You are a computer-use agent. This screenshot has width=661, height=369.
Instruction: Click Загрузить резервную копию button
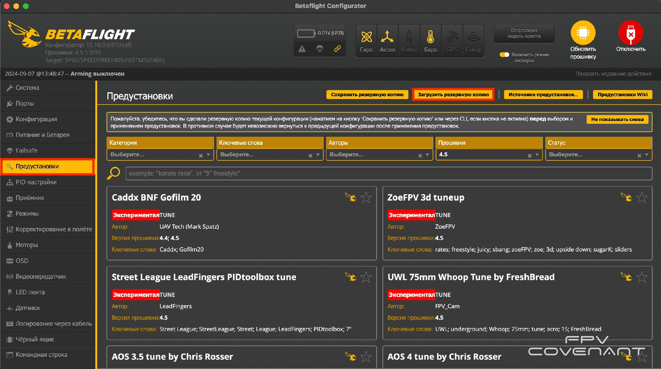[453, 95]
